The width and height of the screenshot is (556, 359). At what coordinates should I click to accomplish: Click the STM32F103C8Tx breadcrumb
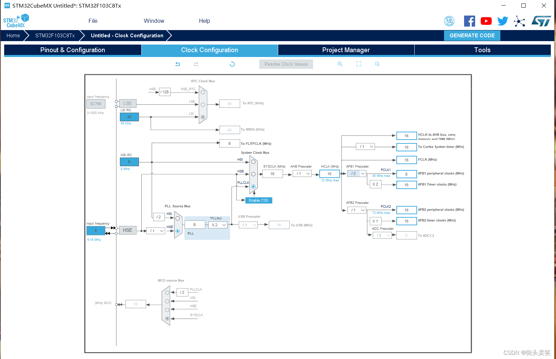pos(55,36)
